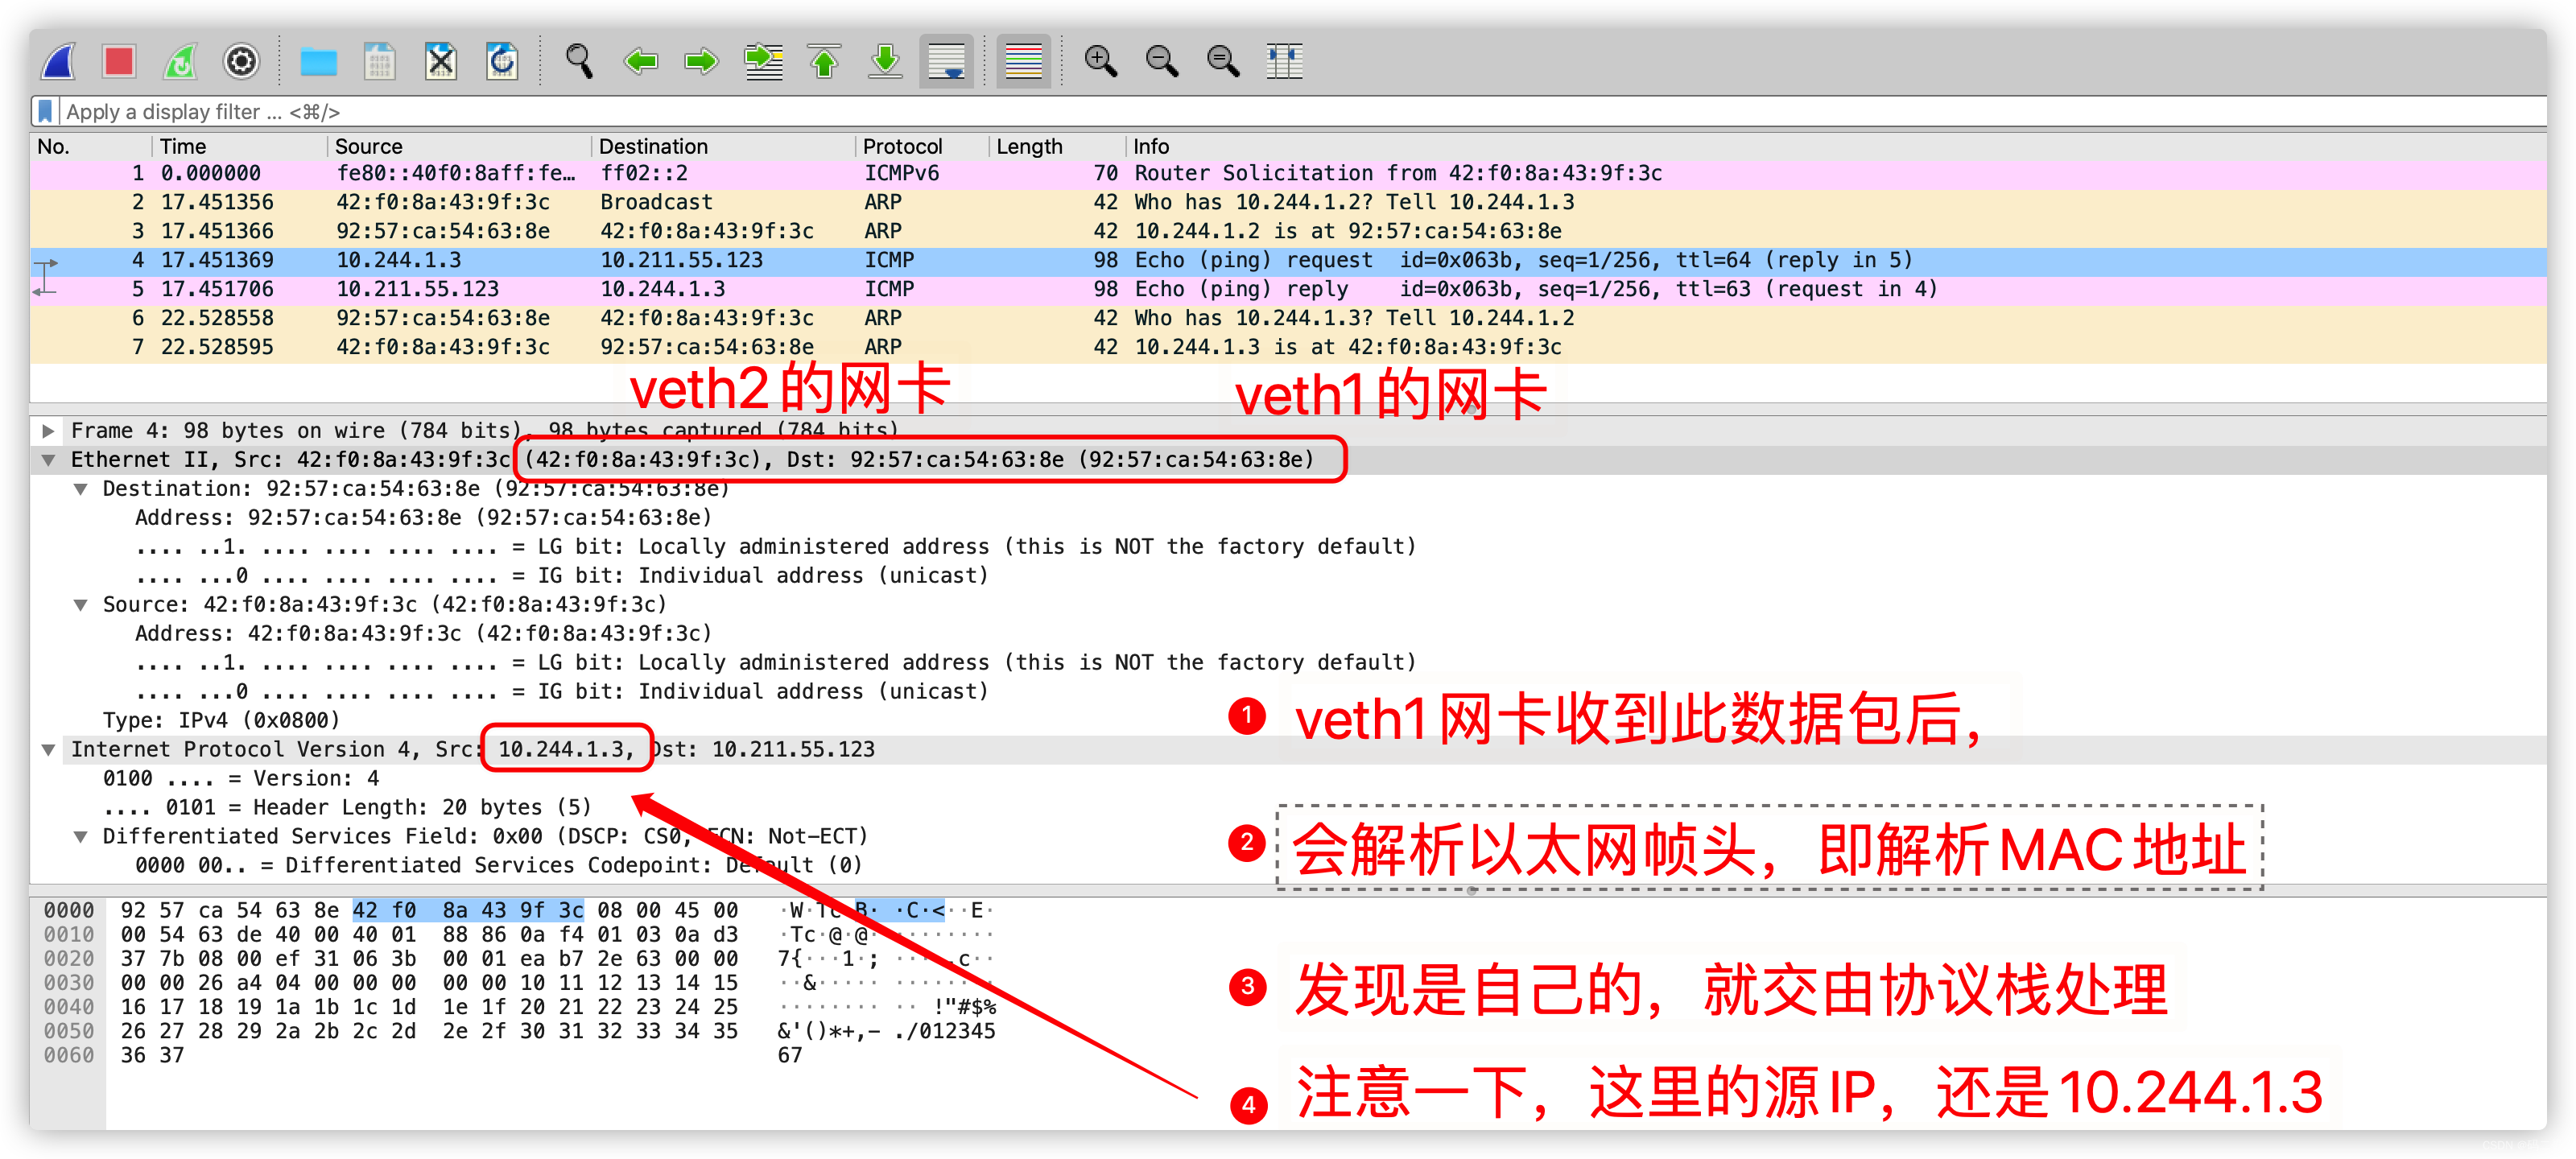Collapse the Ethernet II section
2576x1159 pixels.
pyautogui.click(x=47, y=460)
